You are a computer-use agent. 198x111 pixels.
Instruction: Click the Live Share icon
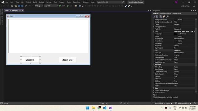pyautogui.click(x=182, y=6)
